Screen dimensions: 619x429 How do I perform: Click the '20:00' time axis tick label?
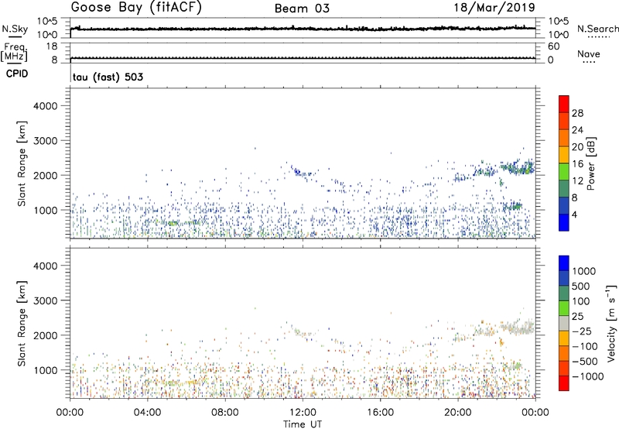tap(458, 413)
